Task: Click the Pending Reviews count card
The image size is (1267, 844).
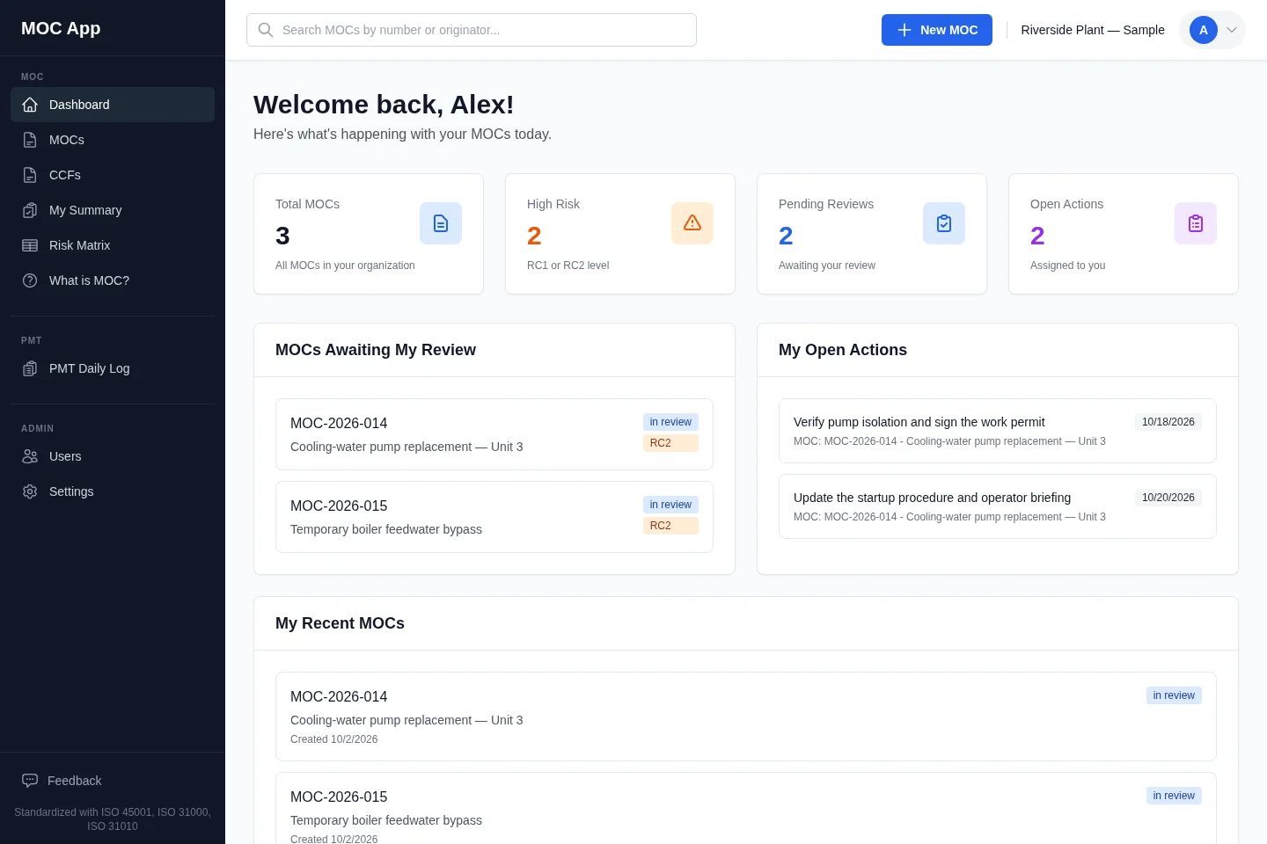Action: point(872,234)
